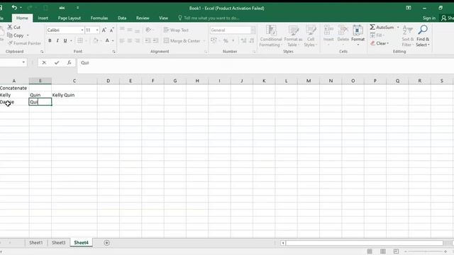
Task: Click Format Painter button
Action: [x=25, y=43]
